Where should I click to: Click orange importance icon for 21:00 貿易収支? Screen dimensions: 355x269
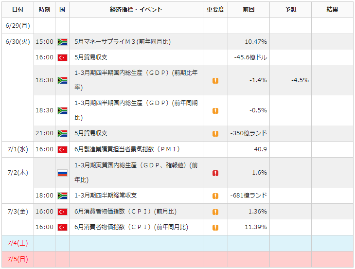[x=215, y=134]
